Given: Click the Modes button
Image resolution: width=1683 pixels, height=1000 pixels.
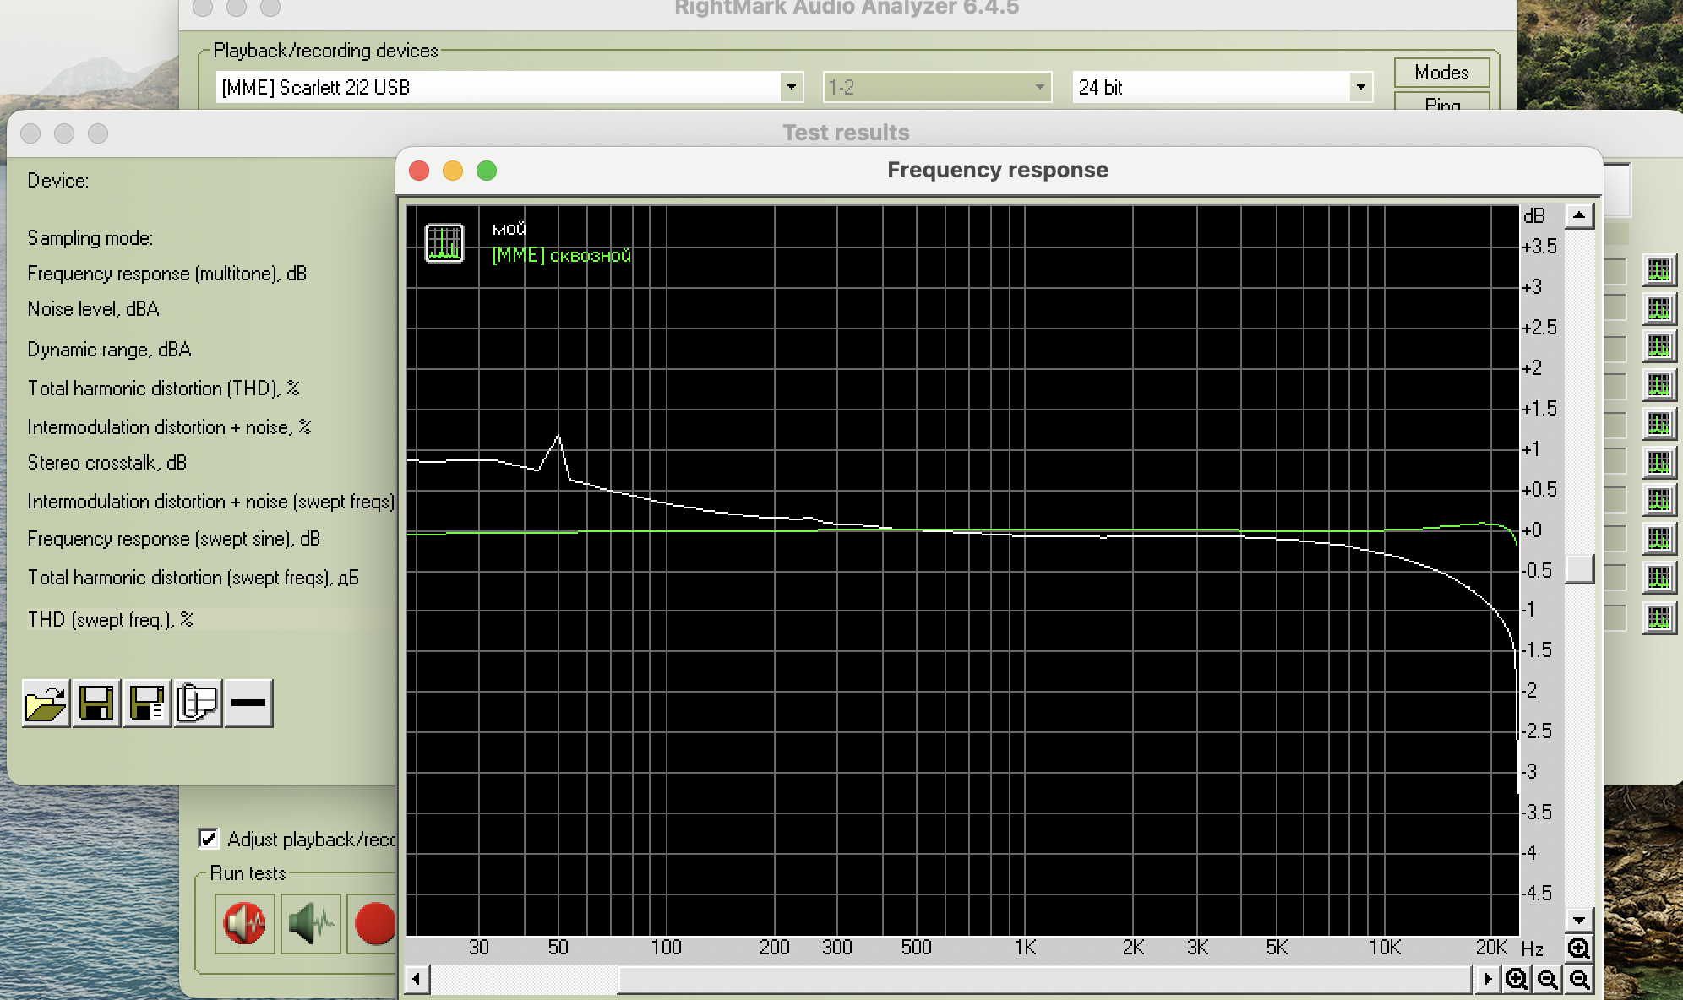Looking at the screenshot, I should point(1441,73).
